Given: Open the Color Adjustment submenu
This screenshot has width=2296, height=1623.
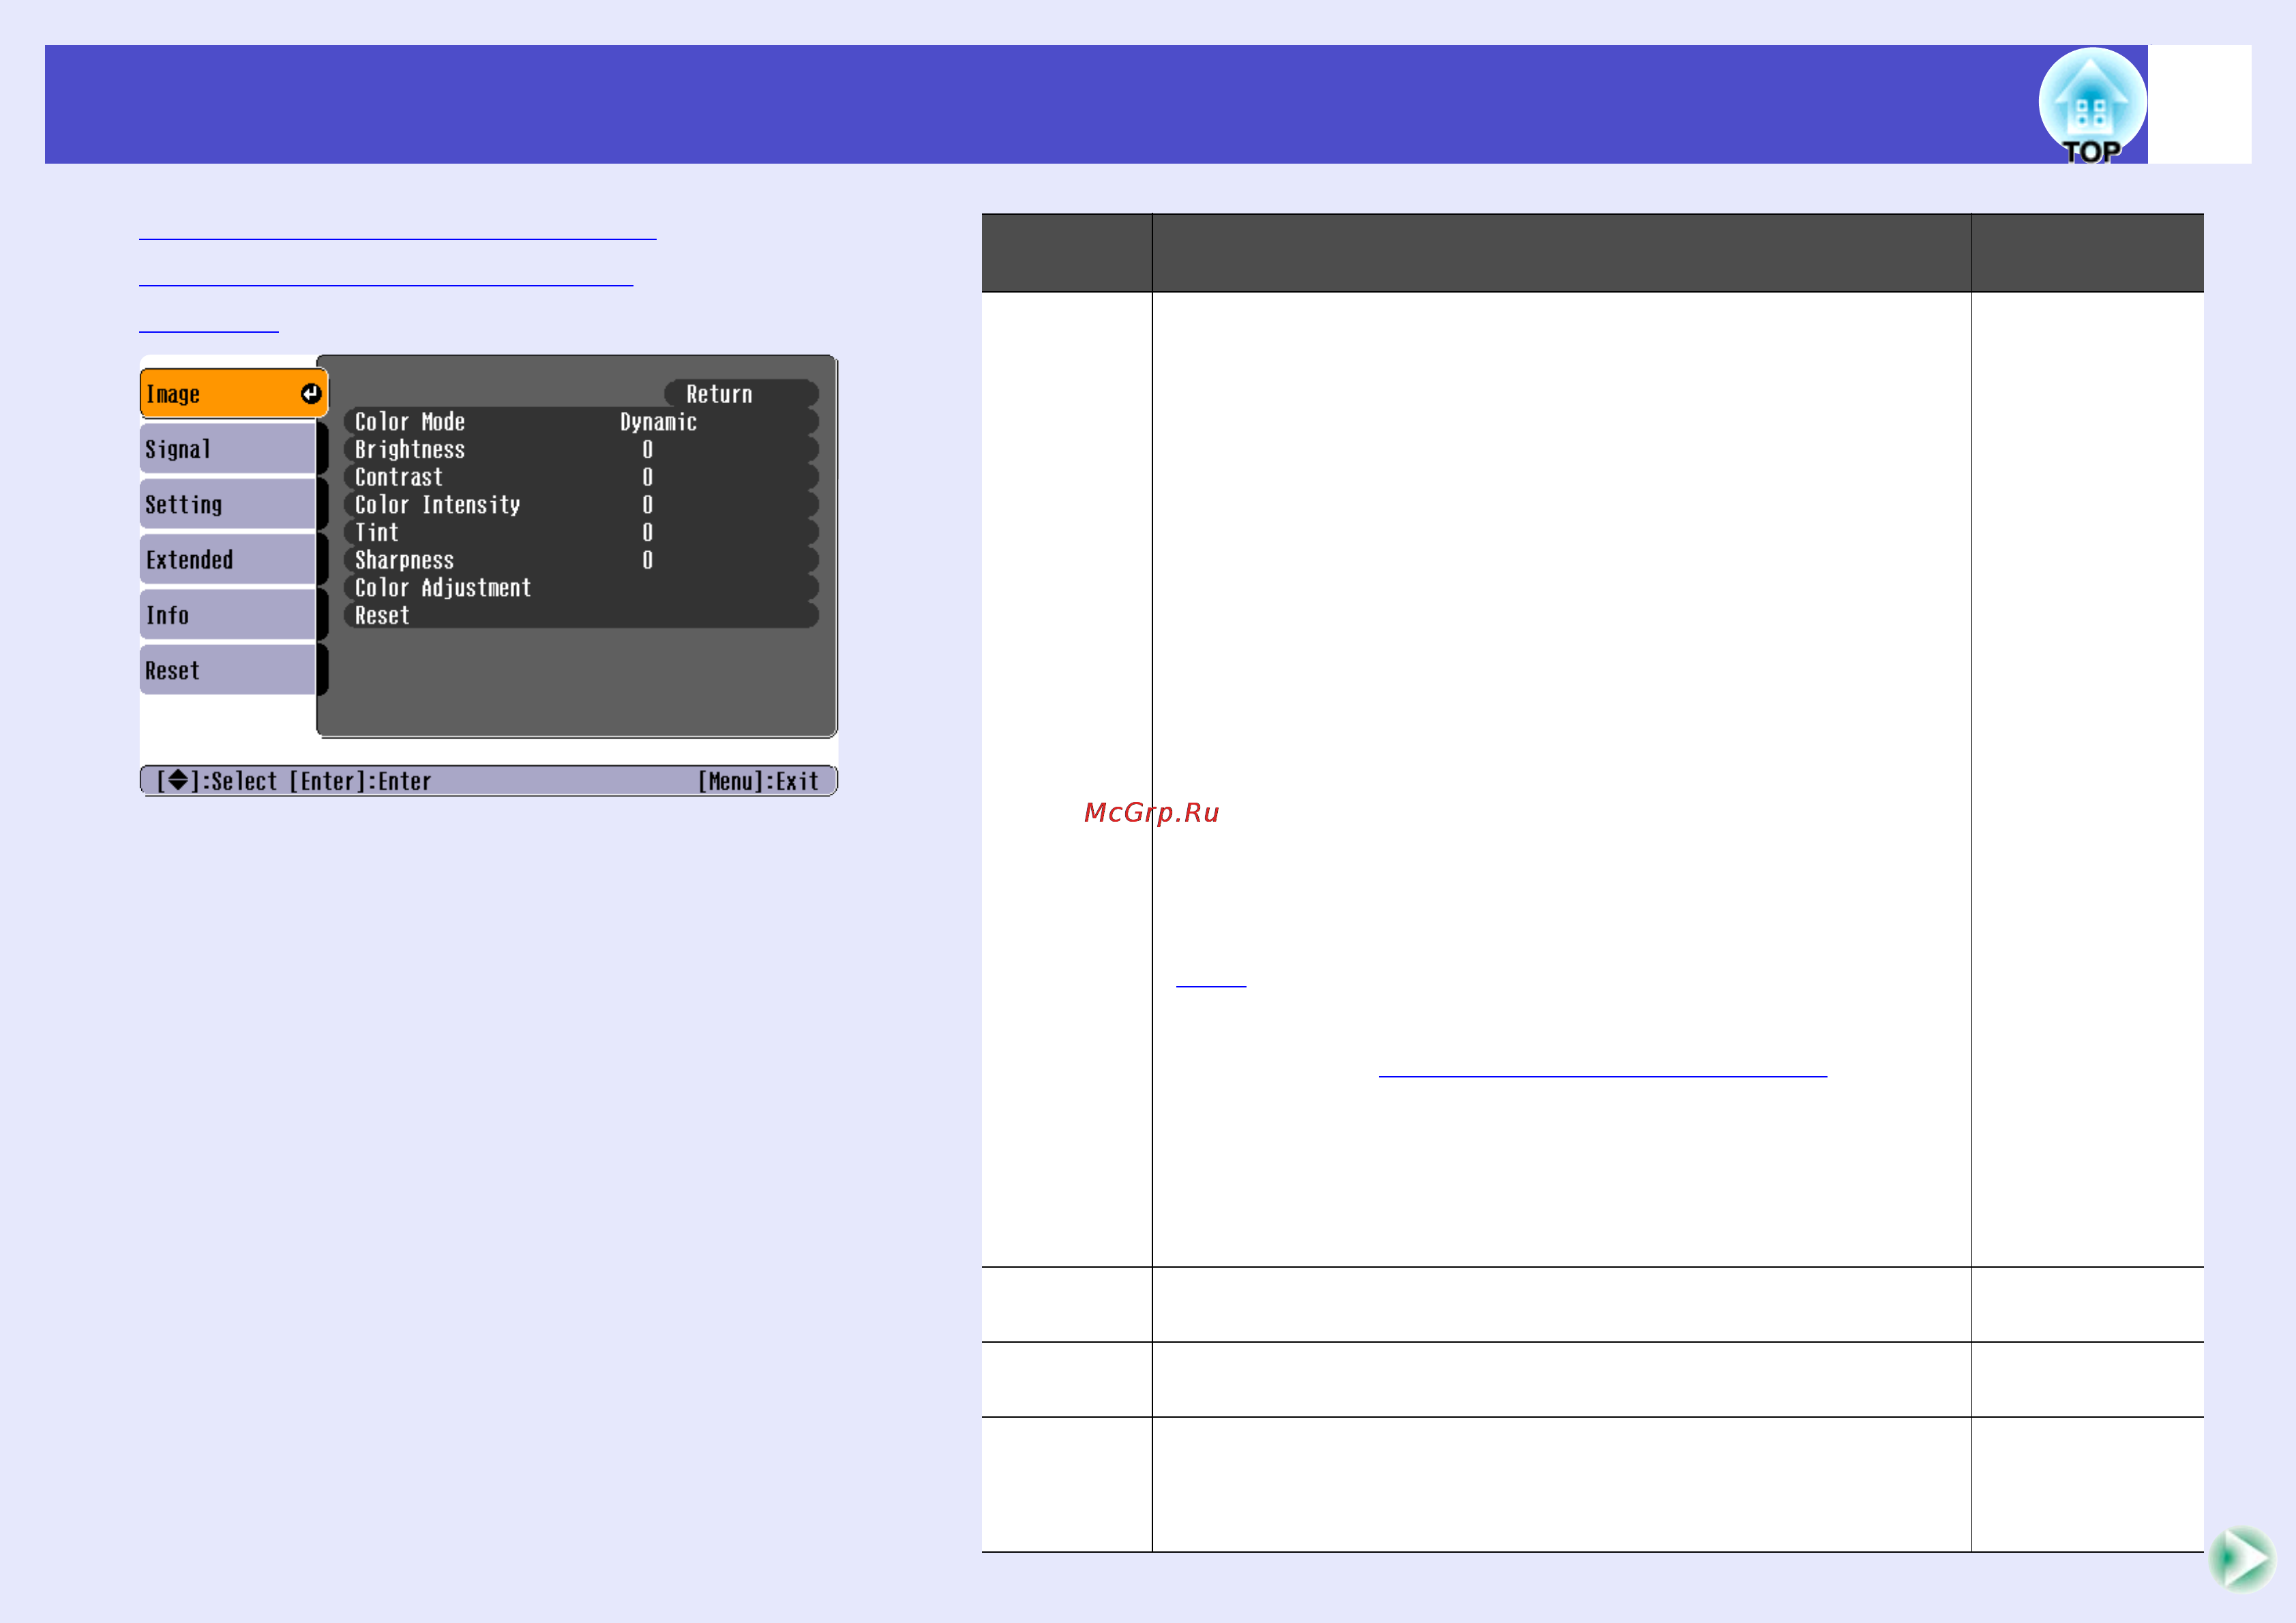Looking at the screenshot, I should pyautogui.click(x=581, y=588).
